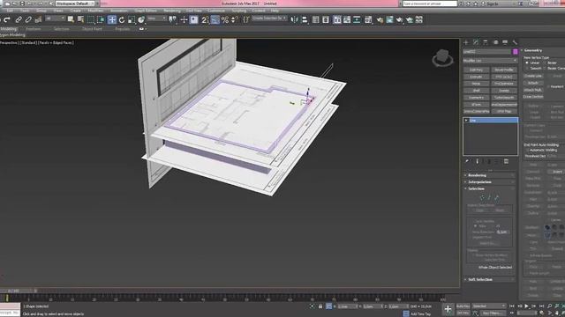Screen dimensions: 565x317
Task: Open the Create Selection Set dropdown
Action: [x=269, y=18]
